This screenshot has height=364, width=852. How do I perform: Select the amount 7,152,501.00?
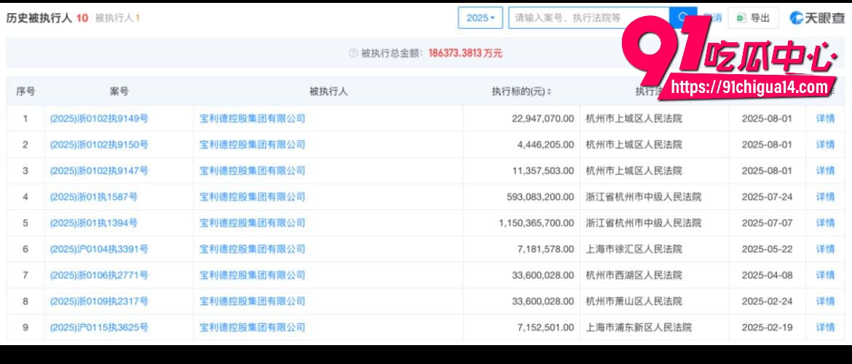[x=545, y=327]
